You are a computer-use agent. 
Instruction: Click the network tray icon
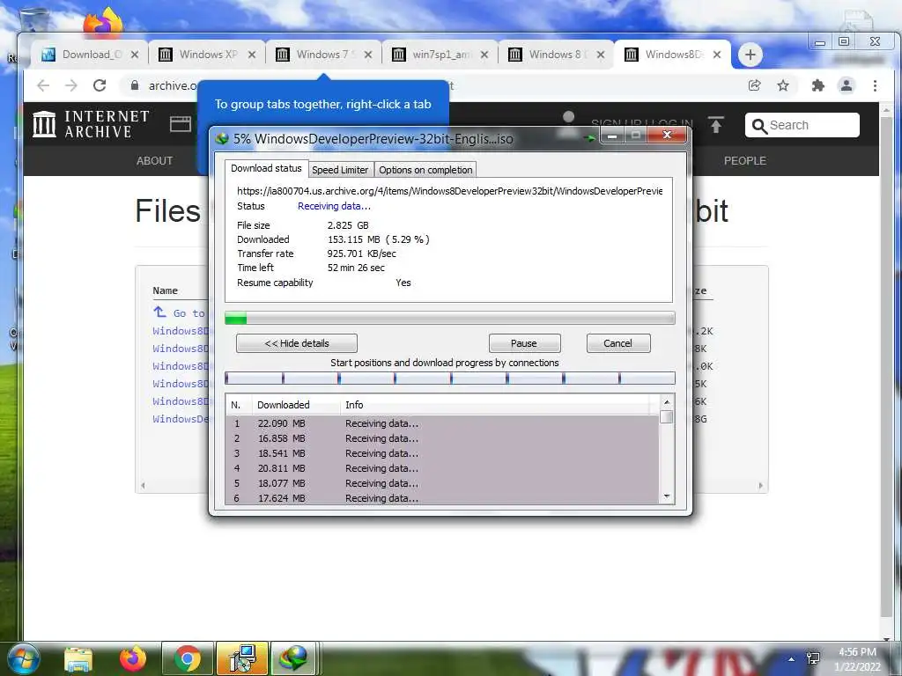(x=813, y=658)
